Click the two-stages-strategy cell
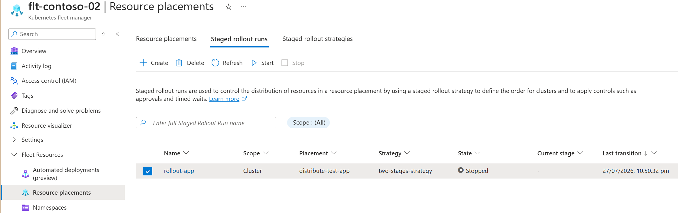 [405, 171]
